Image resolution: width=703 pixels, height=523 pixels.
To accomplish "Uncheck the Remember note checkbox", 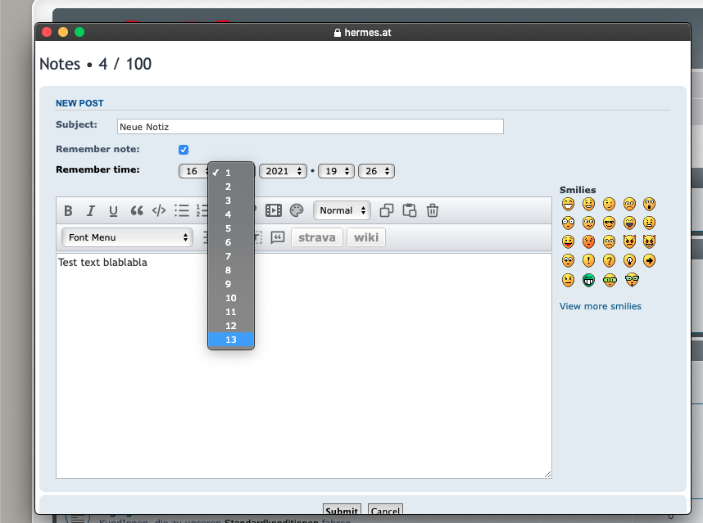I will 184,150.
